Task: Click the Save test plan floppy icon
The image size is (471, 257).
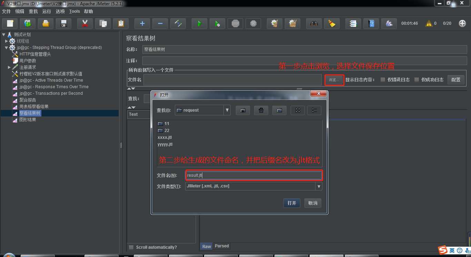Action: [x=63, y=23]
